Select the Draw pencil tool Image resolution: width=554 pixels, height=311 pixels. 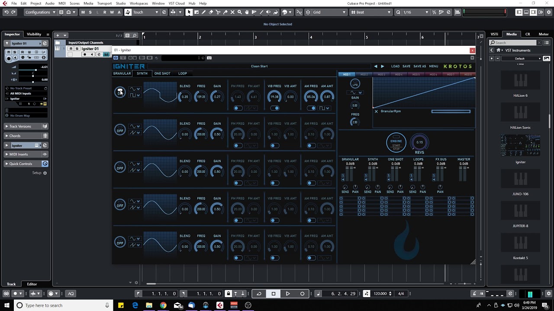tap(203, 12)
